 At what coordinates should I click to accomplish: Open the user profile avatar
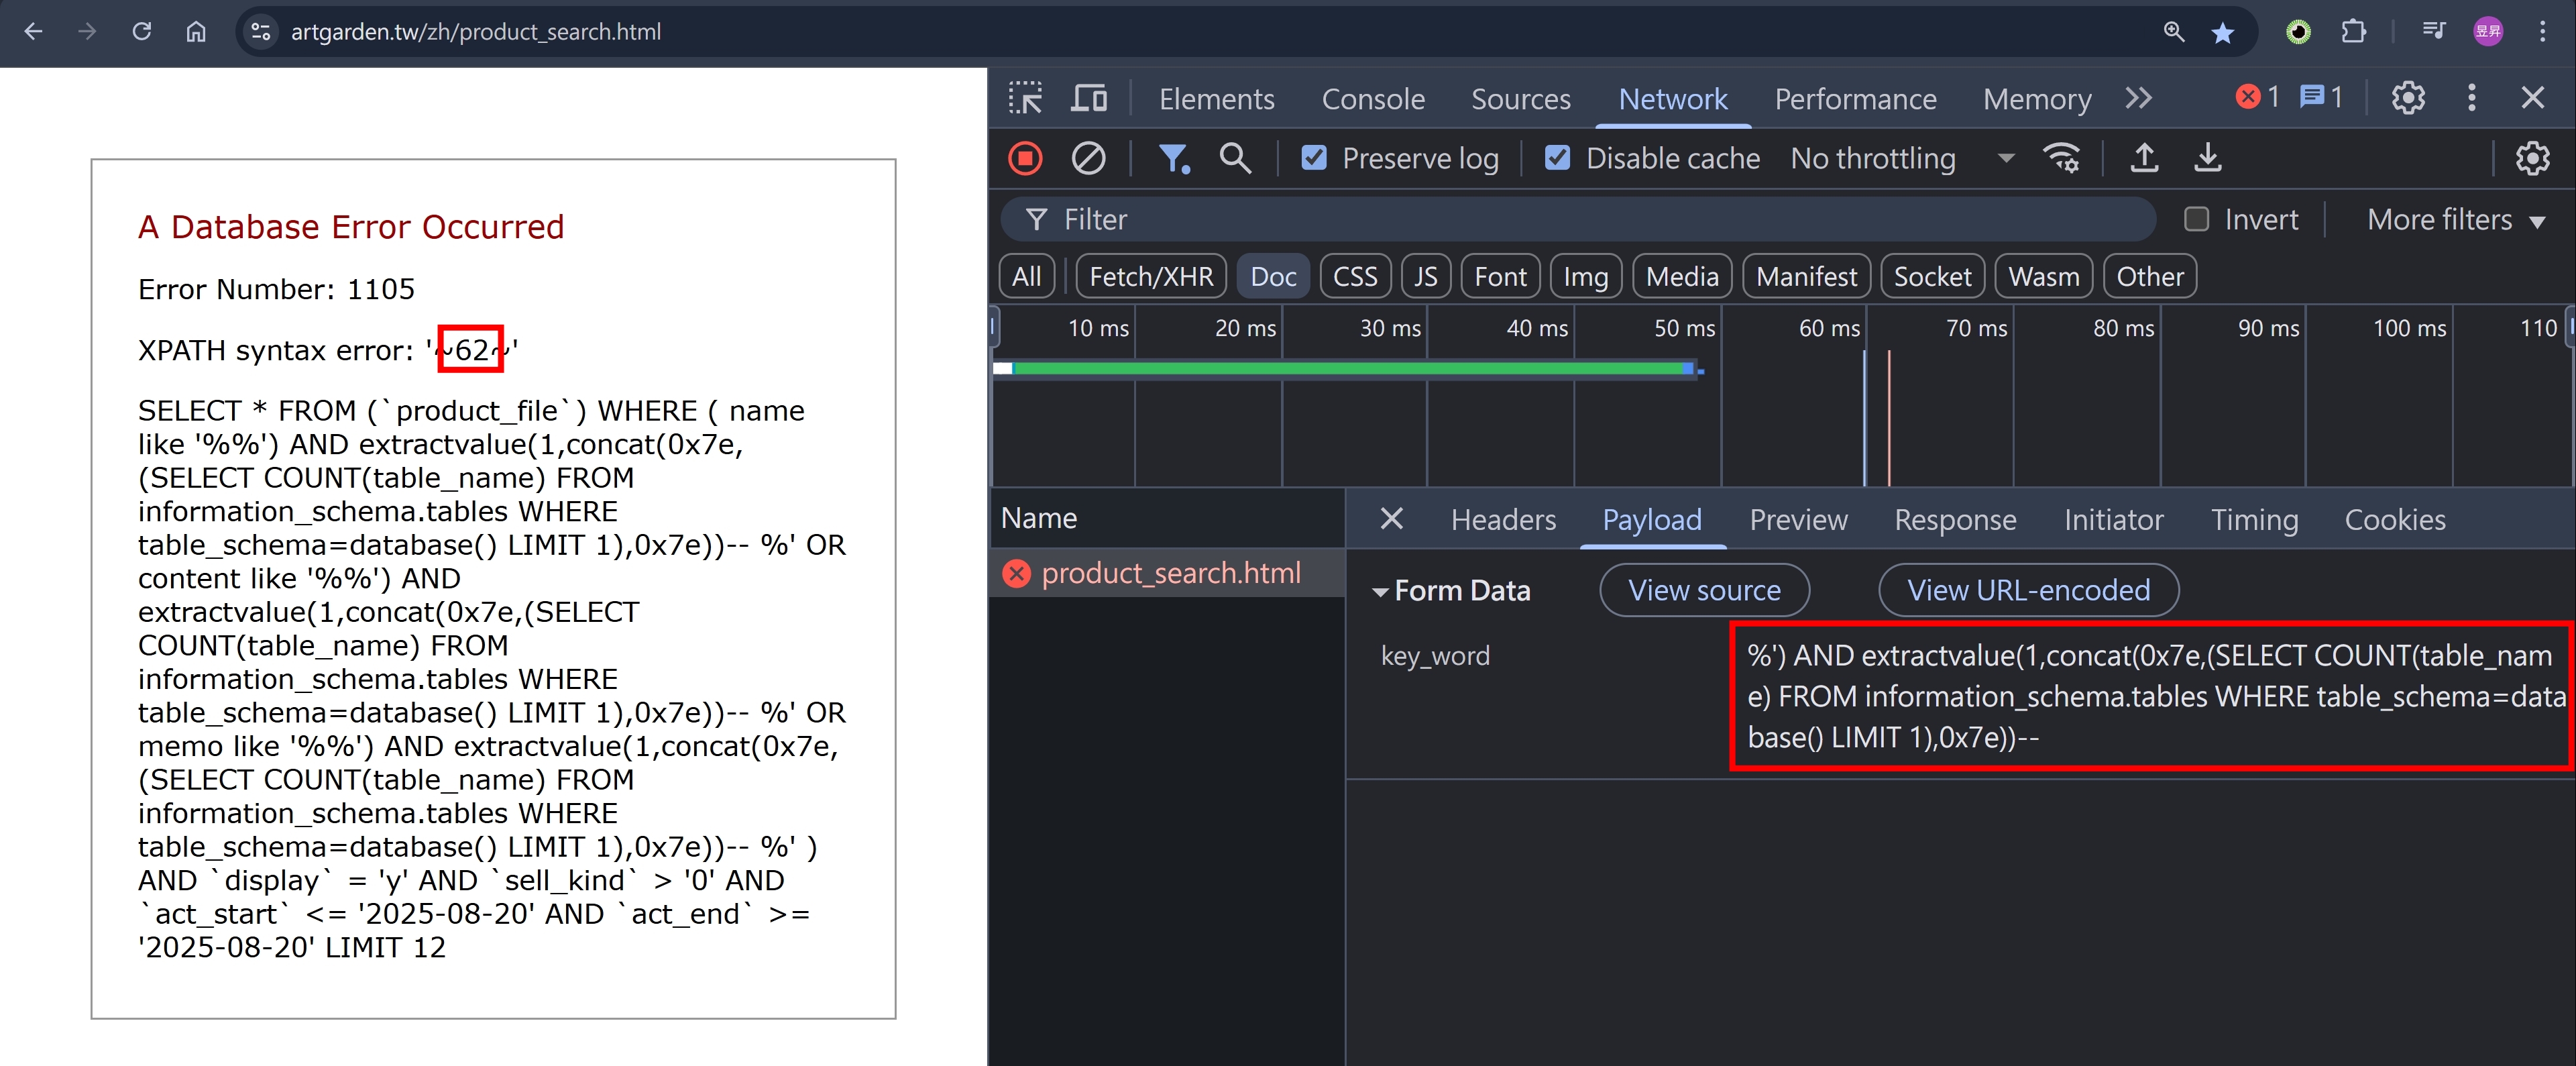pyautogui.click(x=2488, y=32)
